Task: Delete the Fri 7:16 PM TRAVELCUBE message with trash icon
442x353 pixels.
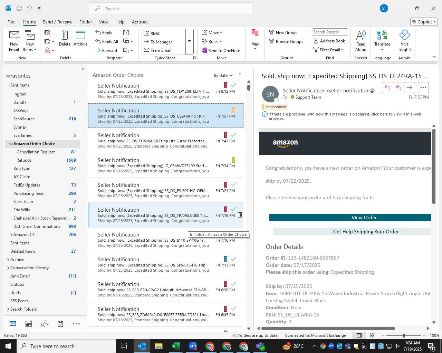Action: (240, 215)
